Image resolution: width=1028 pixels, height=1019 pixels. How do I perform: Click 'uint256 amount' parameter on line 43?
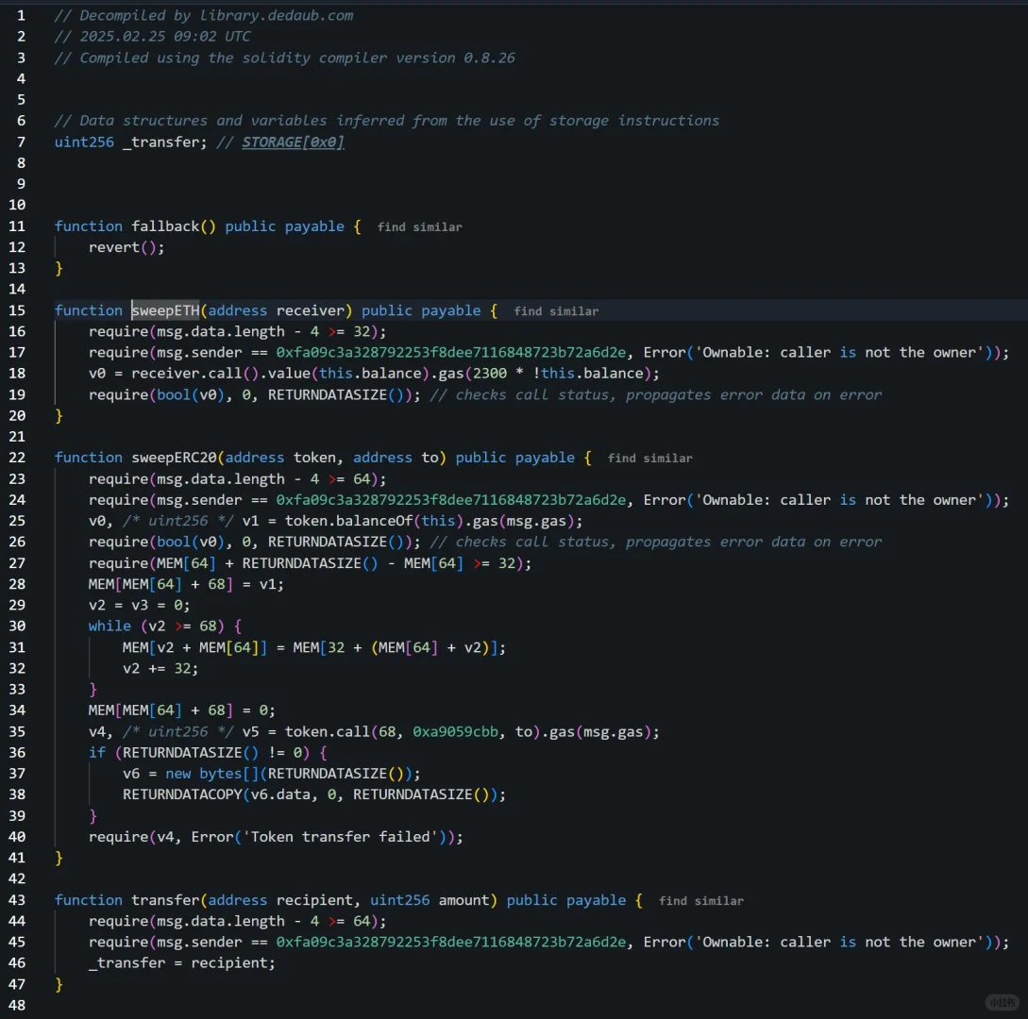[430, 900]
